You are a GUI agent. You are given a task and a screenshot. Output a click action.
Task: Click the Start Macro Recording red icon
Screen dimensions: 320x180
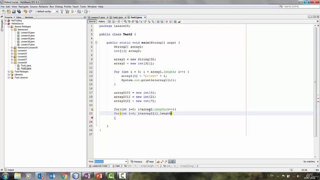[166, 21]
